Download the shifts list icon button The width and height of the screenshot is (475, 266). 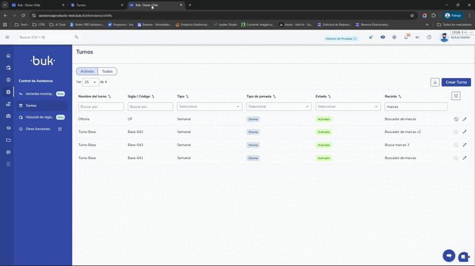tap(435, 82)
